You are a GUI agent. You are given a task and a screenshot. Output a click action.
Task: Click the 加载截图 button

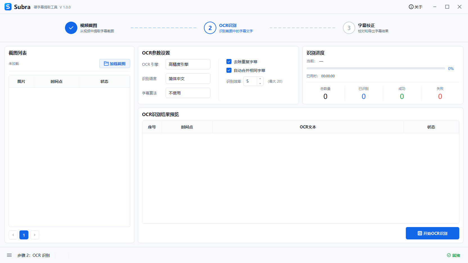pyautogui.click(x=115, y=64)
